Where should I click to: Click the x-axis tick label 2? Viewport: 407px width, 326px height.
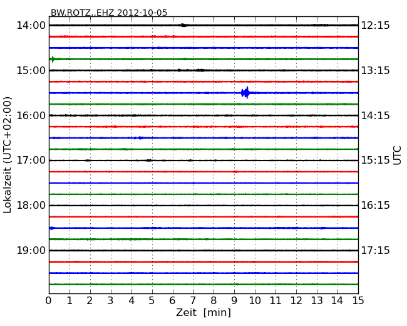[90, 301]
